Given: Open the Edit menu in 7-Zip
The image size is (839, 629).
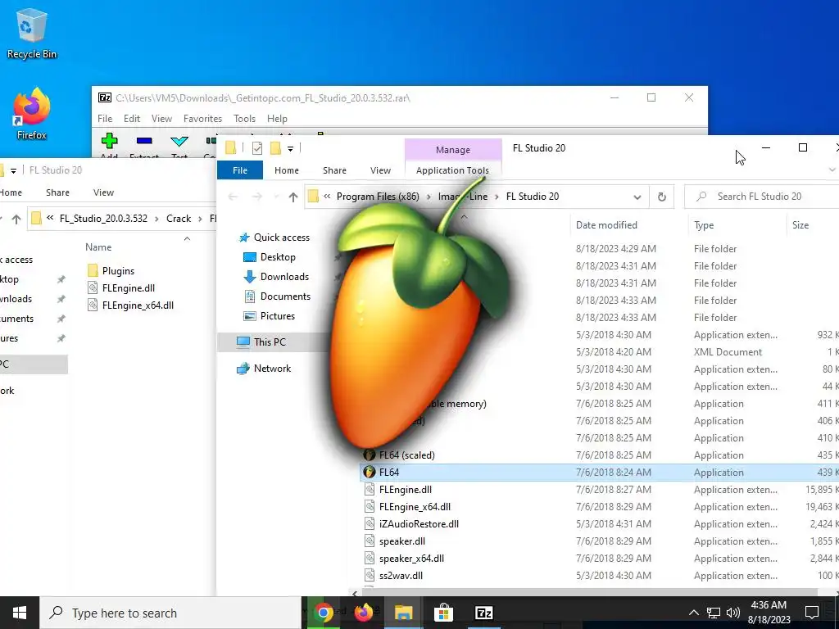Looking at the screenshot, I should (x=132, y=119).
